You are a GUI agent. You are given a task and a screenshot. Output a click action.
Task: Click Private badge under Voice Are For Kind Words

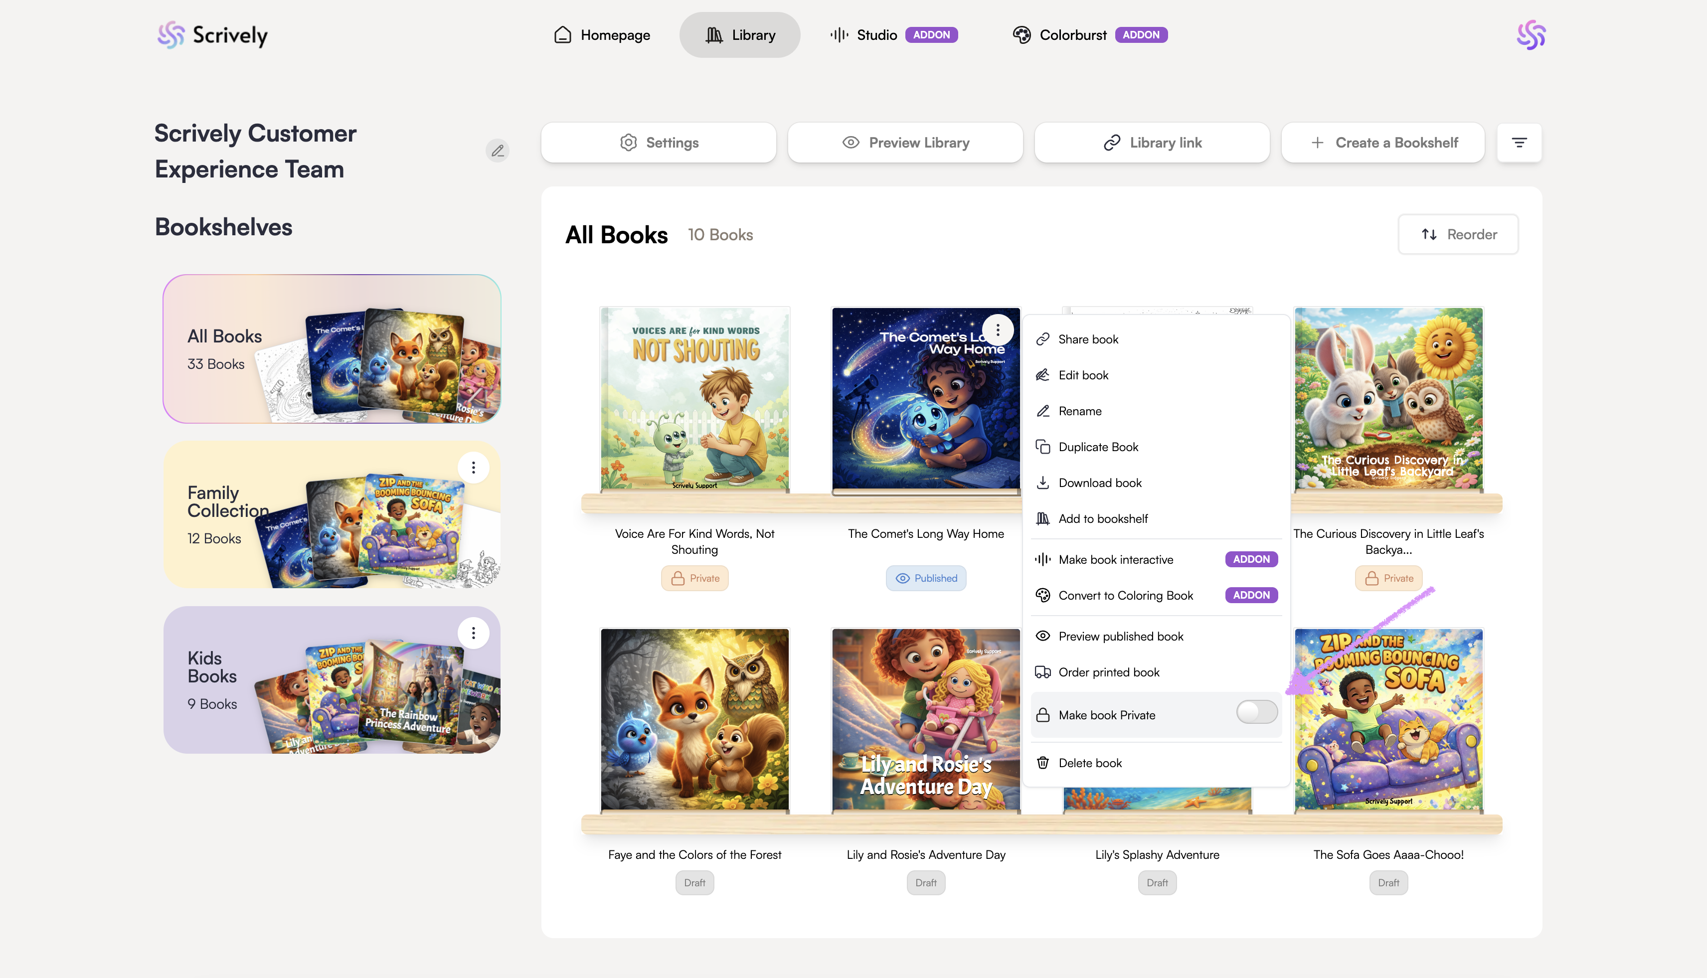pos(694,578)
